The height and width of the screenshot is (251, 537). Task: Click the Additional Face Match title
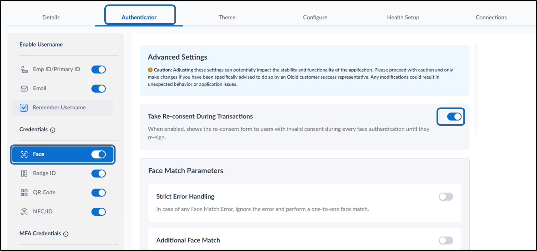coord(188,240)
